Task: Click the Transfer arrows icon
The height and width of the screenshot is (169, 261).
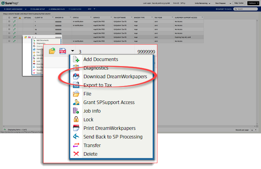Action: (76, 145)
